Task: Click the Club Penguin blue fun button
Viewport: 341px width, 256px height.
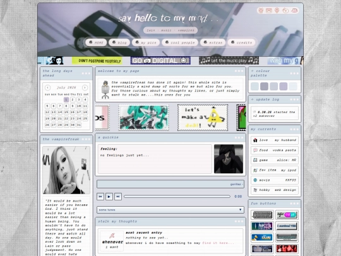Action: click(x=262, y=238)
